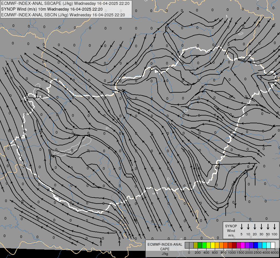Image resolution: width=280 pixels, height=258 pixels.
Task: Click the 50 m/s wind arrow in SYNOP legend
Action: click(x=268, y=227)
